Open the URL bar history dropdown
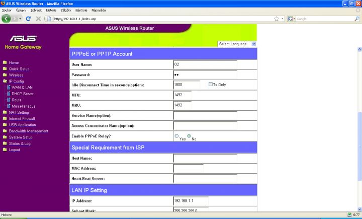This screenshot has height=219, width=362. pos(283,19)
